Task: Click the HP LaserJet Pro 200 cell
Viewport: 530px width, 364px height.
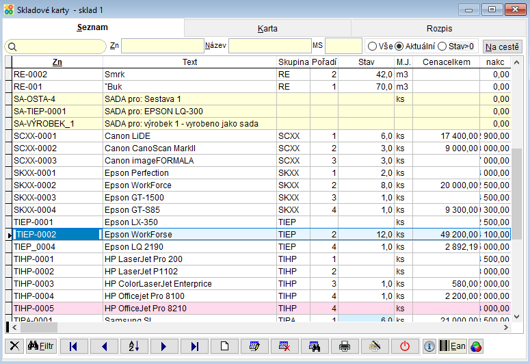Action: tap(189, 259)
